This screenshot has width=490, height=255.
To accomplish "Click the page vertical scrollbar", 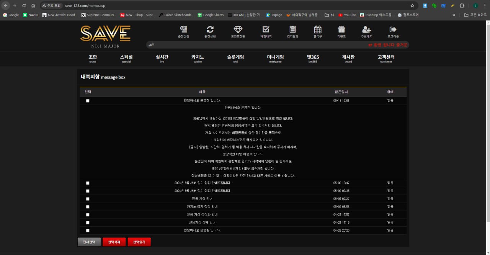I will pyautogui.click(x=488, y=123).
